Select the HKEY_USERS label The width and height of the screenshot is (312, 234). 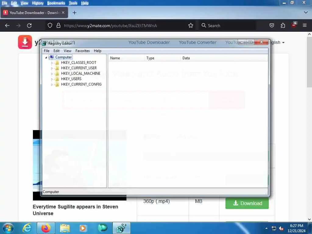pos(71,79)
